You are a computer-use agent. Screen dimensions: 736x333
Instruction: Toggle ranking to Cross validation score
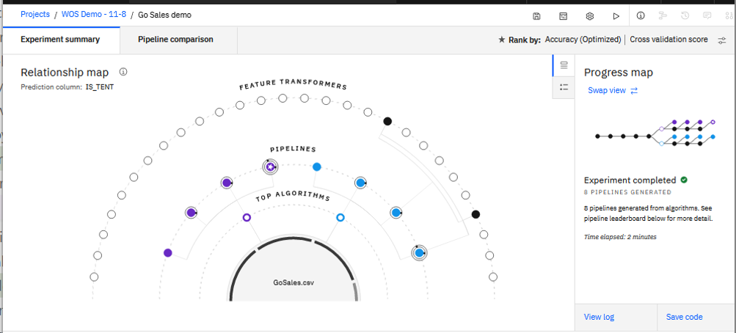(668, 40)
